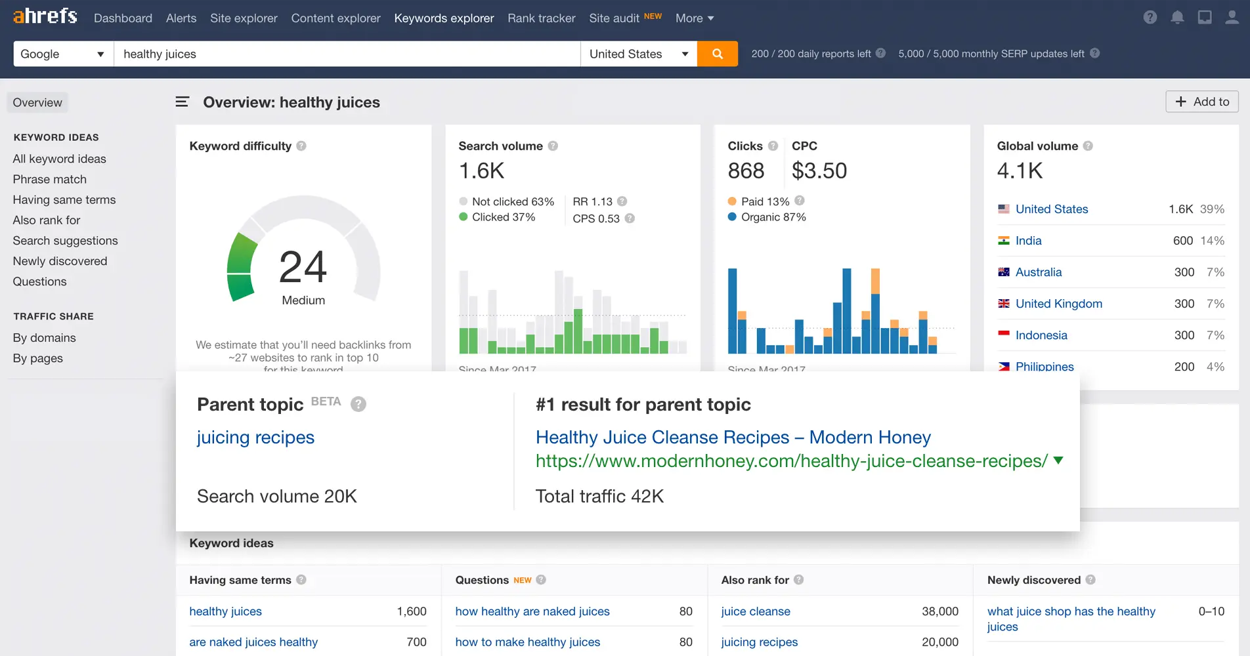Viewport: 1250px width, 656px height.
Task: Open the notifications bell icon
Action: (1177, 18)
